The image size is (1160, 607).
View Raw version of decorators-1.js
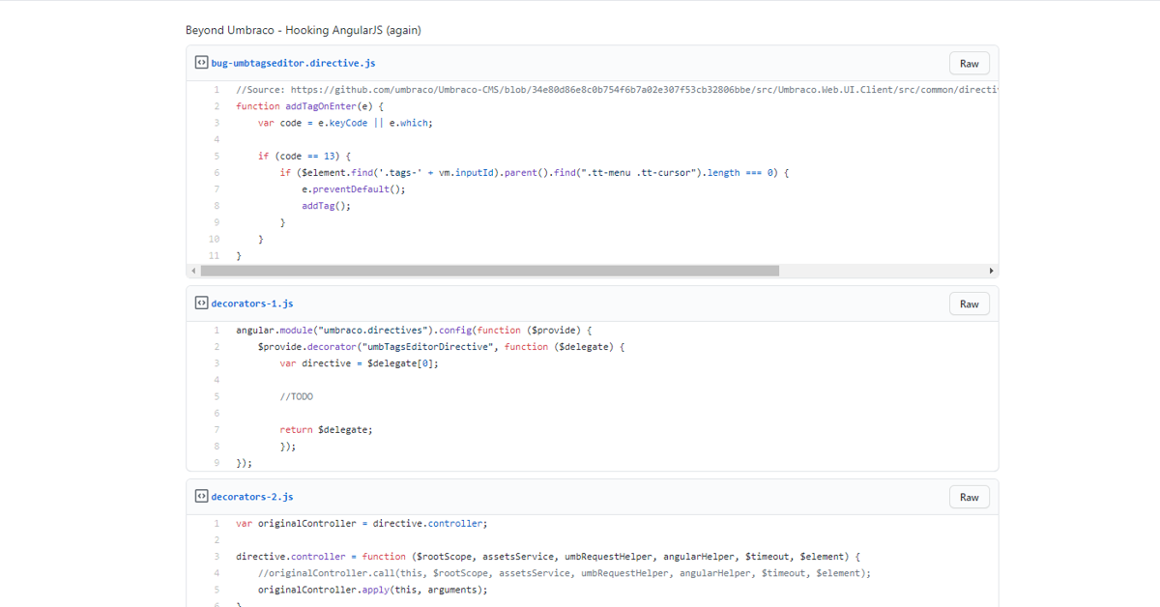(x=969, y=303)
